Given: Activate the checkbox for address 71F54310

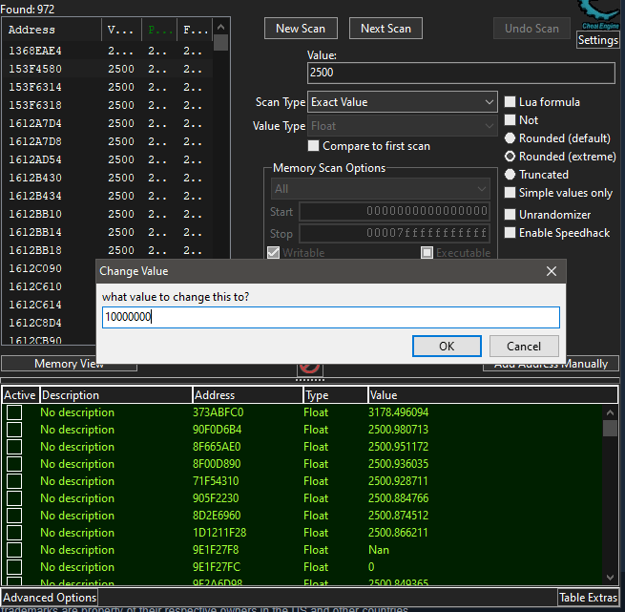Looking at the screenshot, I should (14, 481).
